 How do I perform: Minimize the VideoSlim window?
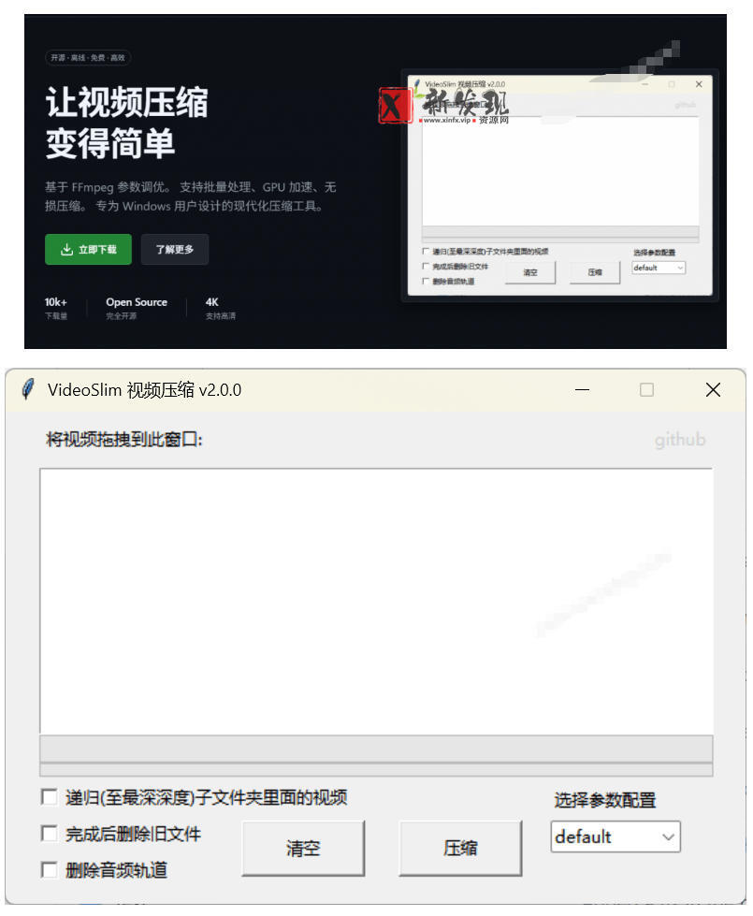(x=582, y=389)
